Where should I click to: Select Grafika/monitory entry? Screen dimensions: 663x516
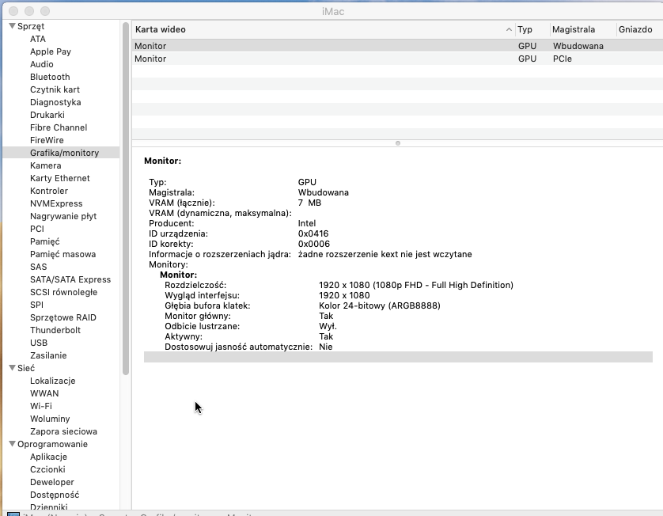(x=64, y=153)
